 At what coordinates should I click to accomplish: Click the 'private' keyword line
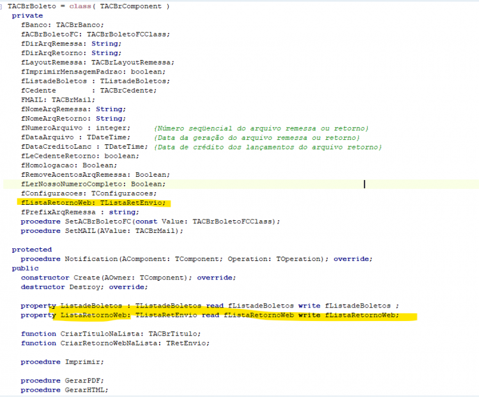click(27, 15)
